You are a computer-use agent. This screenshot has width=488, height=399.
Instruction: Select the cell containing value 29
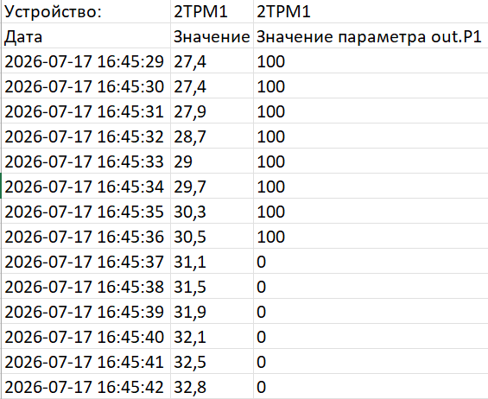212,161
